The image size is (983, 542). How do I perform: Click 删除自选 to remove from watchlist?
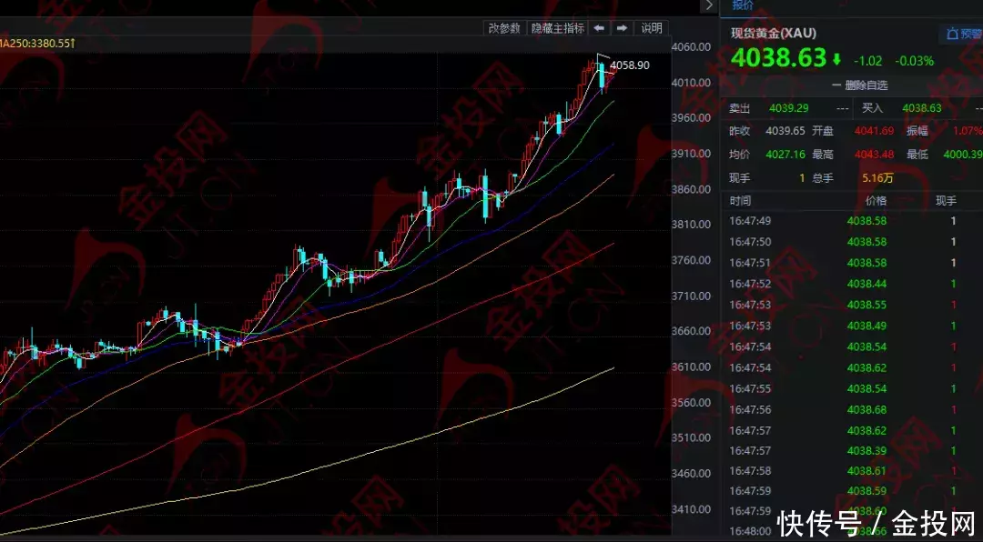866,85
